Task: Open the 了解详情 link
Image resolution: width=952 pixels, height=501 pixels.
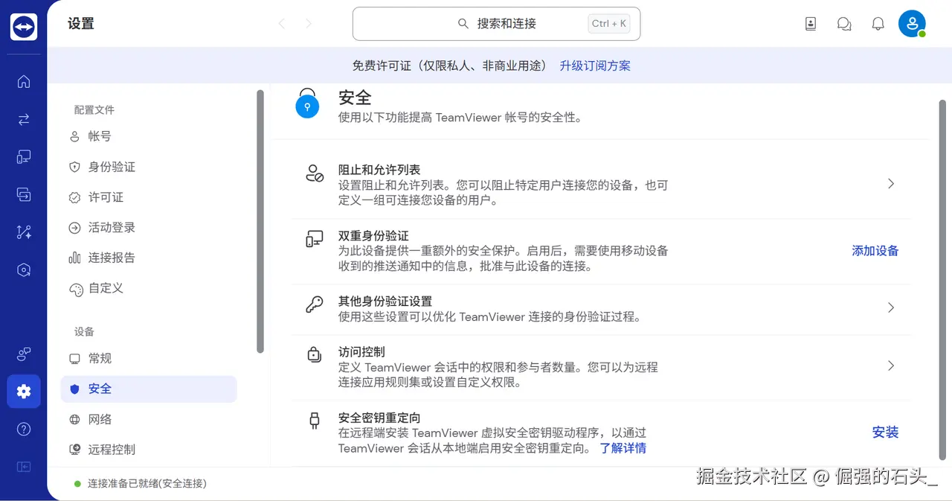Action: 623,448
